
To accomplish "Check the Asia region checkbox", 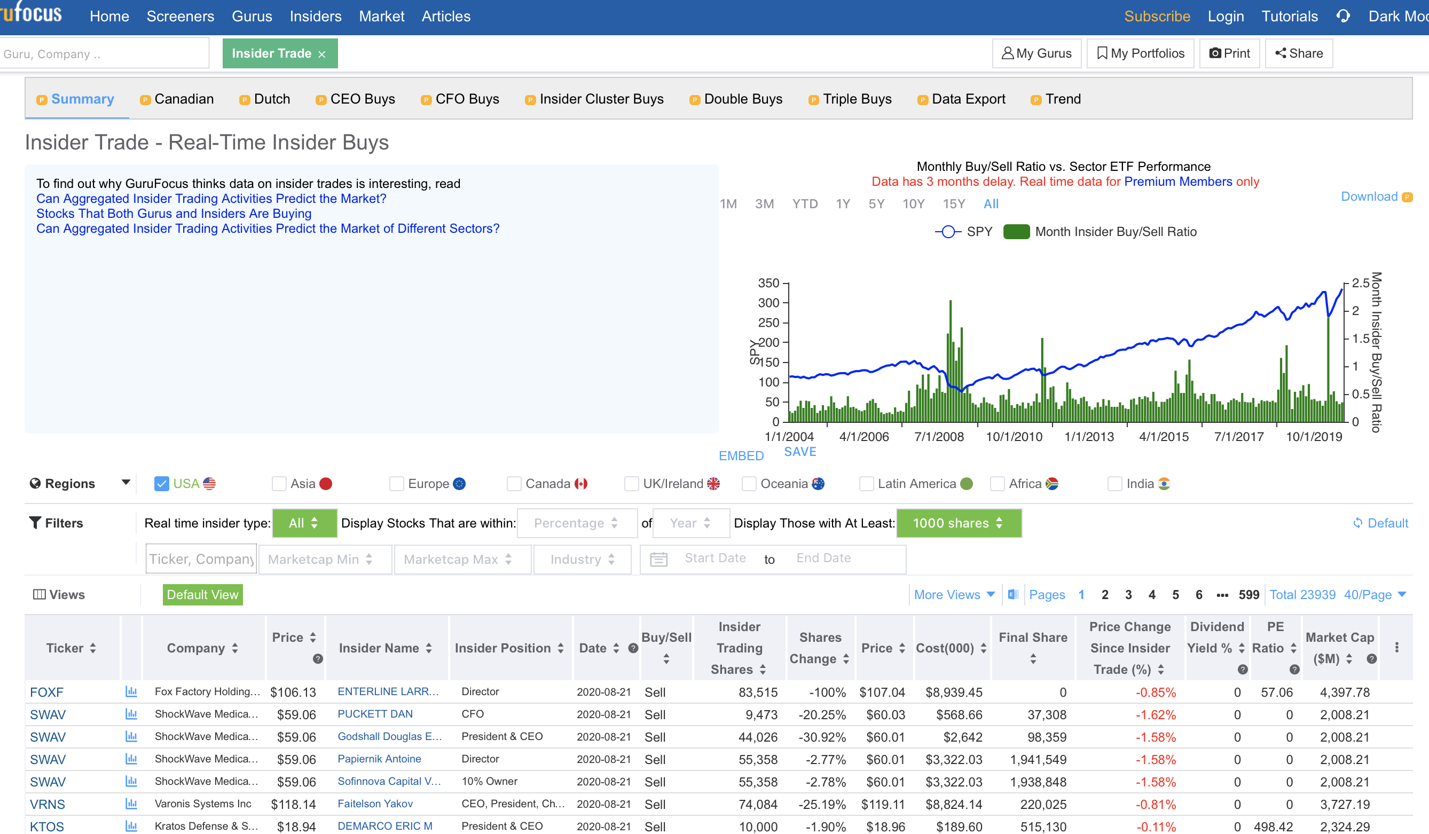I will 279,484.
